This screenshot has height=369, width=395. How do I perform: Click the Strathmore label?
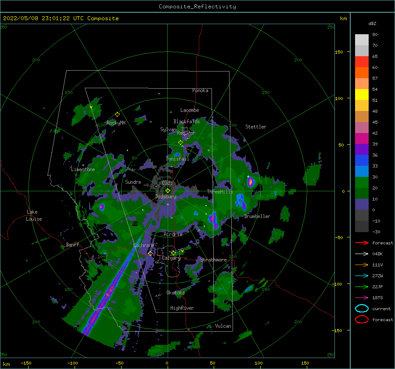point(213,260)
